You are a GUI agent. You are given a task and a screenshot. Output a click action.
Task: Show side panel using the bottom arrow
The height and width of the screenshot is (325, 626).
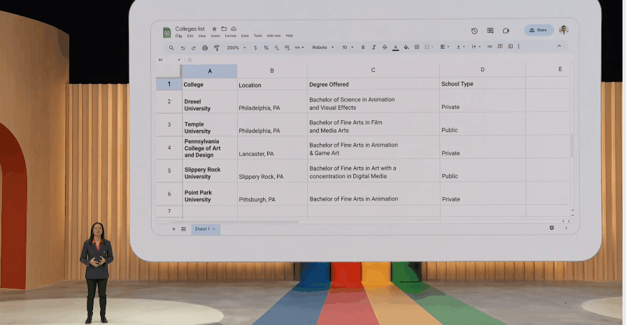pyautogui.click(x=566, y=228)
